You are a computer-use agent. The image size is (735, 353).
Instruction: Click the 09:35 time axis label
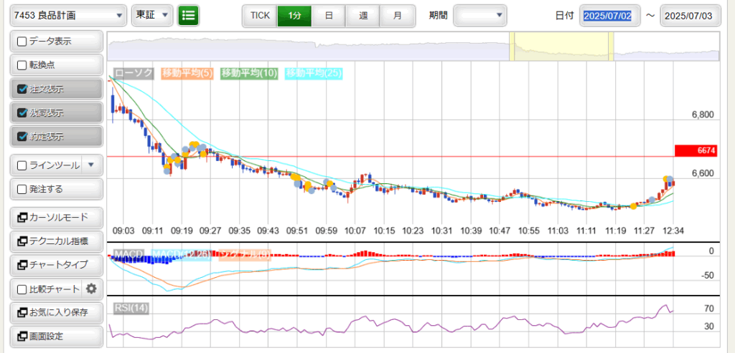pos(240,231)
